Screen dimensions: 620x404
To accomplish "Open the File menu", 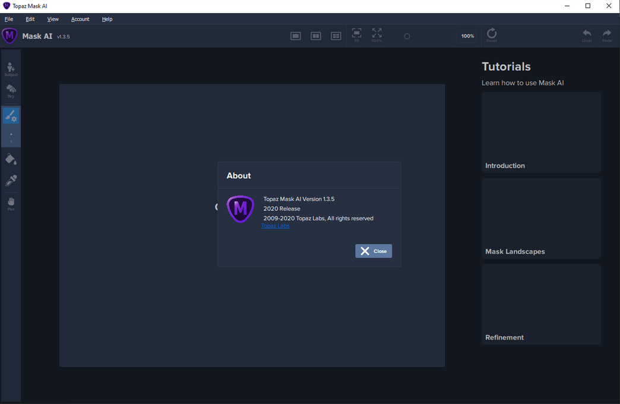I will [9, 19].
